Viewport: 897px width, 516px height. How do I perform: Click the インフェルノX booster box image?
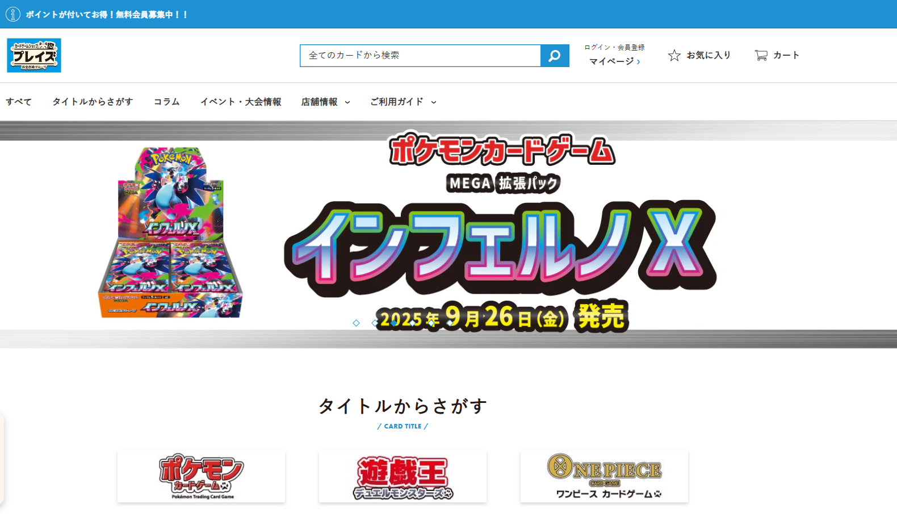pos(170,232)
